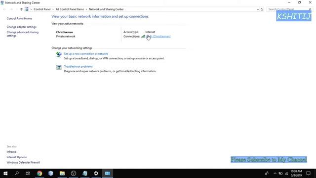Click the Troubleshoot problems icon
The image size is (316, 178).
[x=59, y=67]
